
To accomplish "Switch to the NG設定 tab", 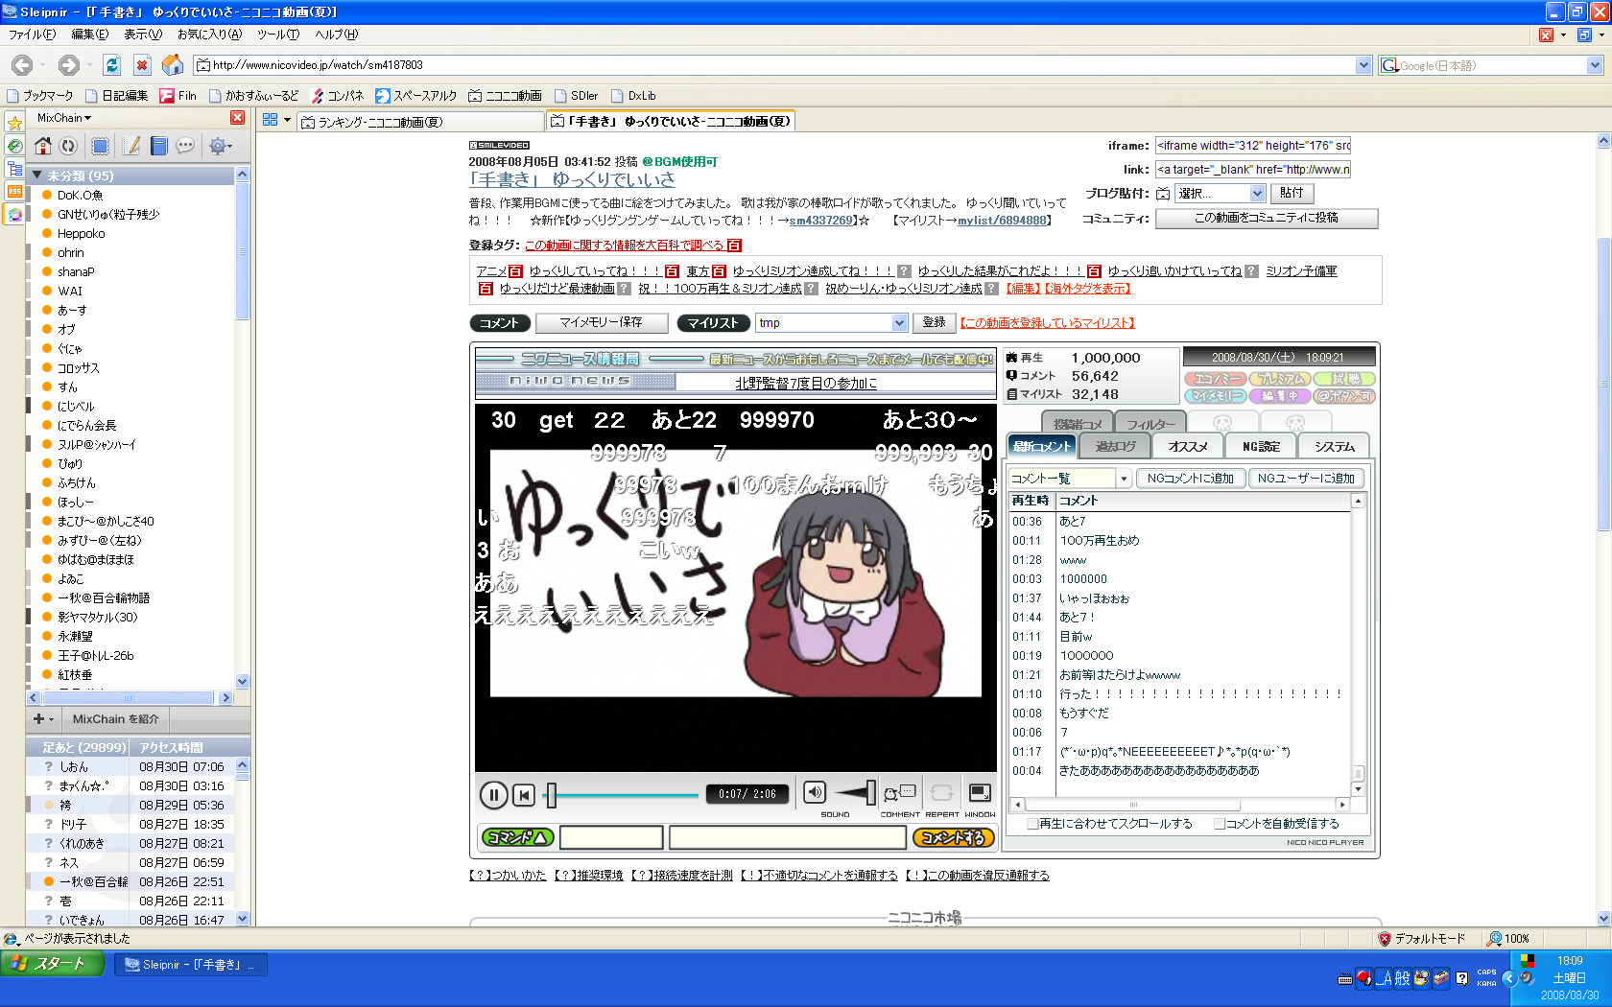I will tap(1261, 447).
